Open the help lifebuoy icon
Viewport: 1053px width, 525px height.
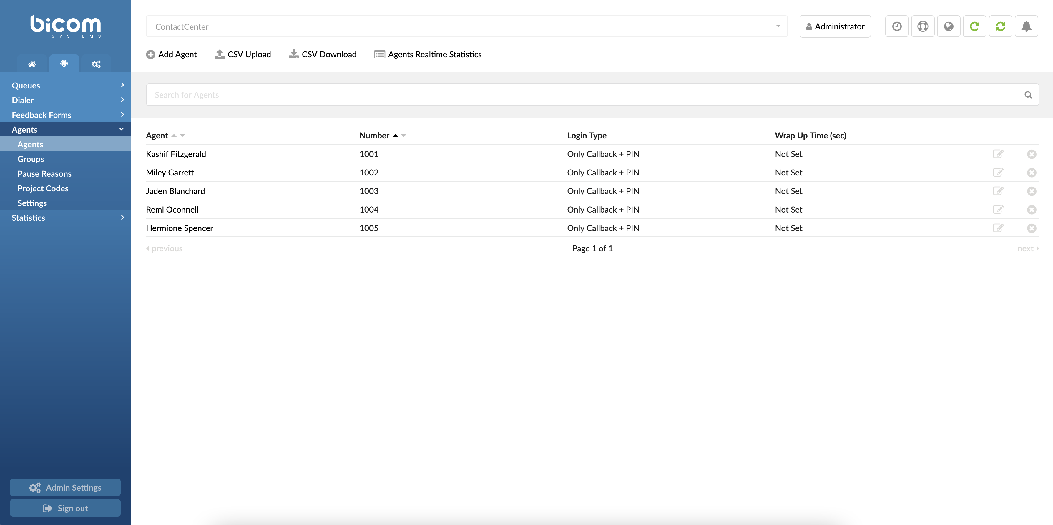click(923, 26)
